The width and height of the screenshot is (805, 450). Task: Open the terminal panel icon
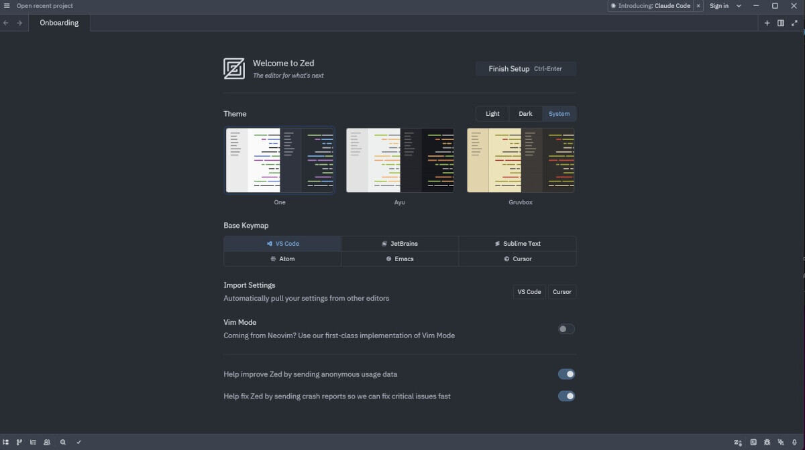coord(753,442)
